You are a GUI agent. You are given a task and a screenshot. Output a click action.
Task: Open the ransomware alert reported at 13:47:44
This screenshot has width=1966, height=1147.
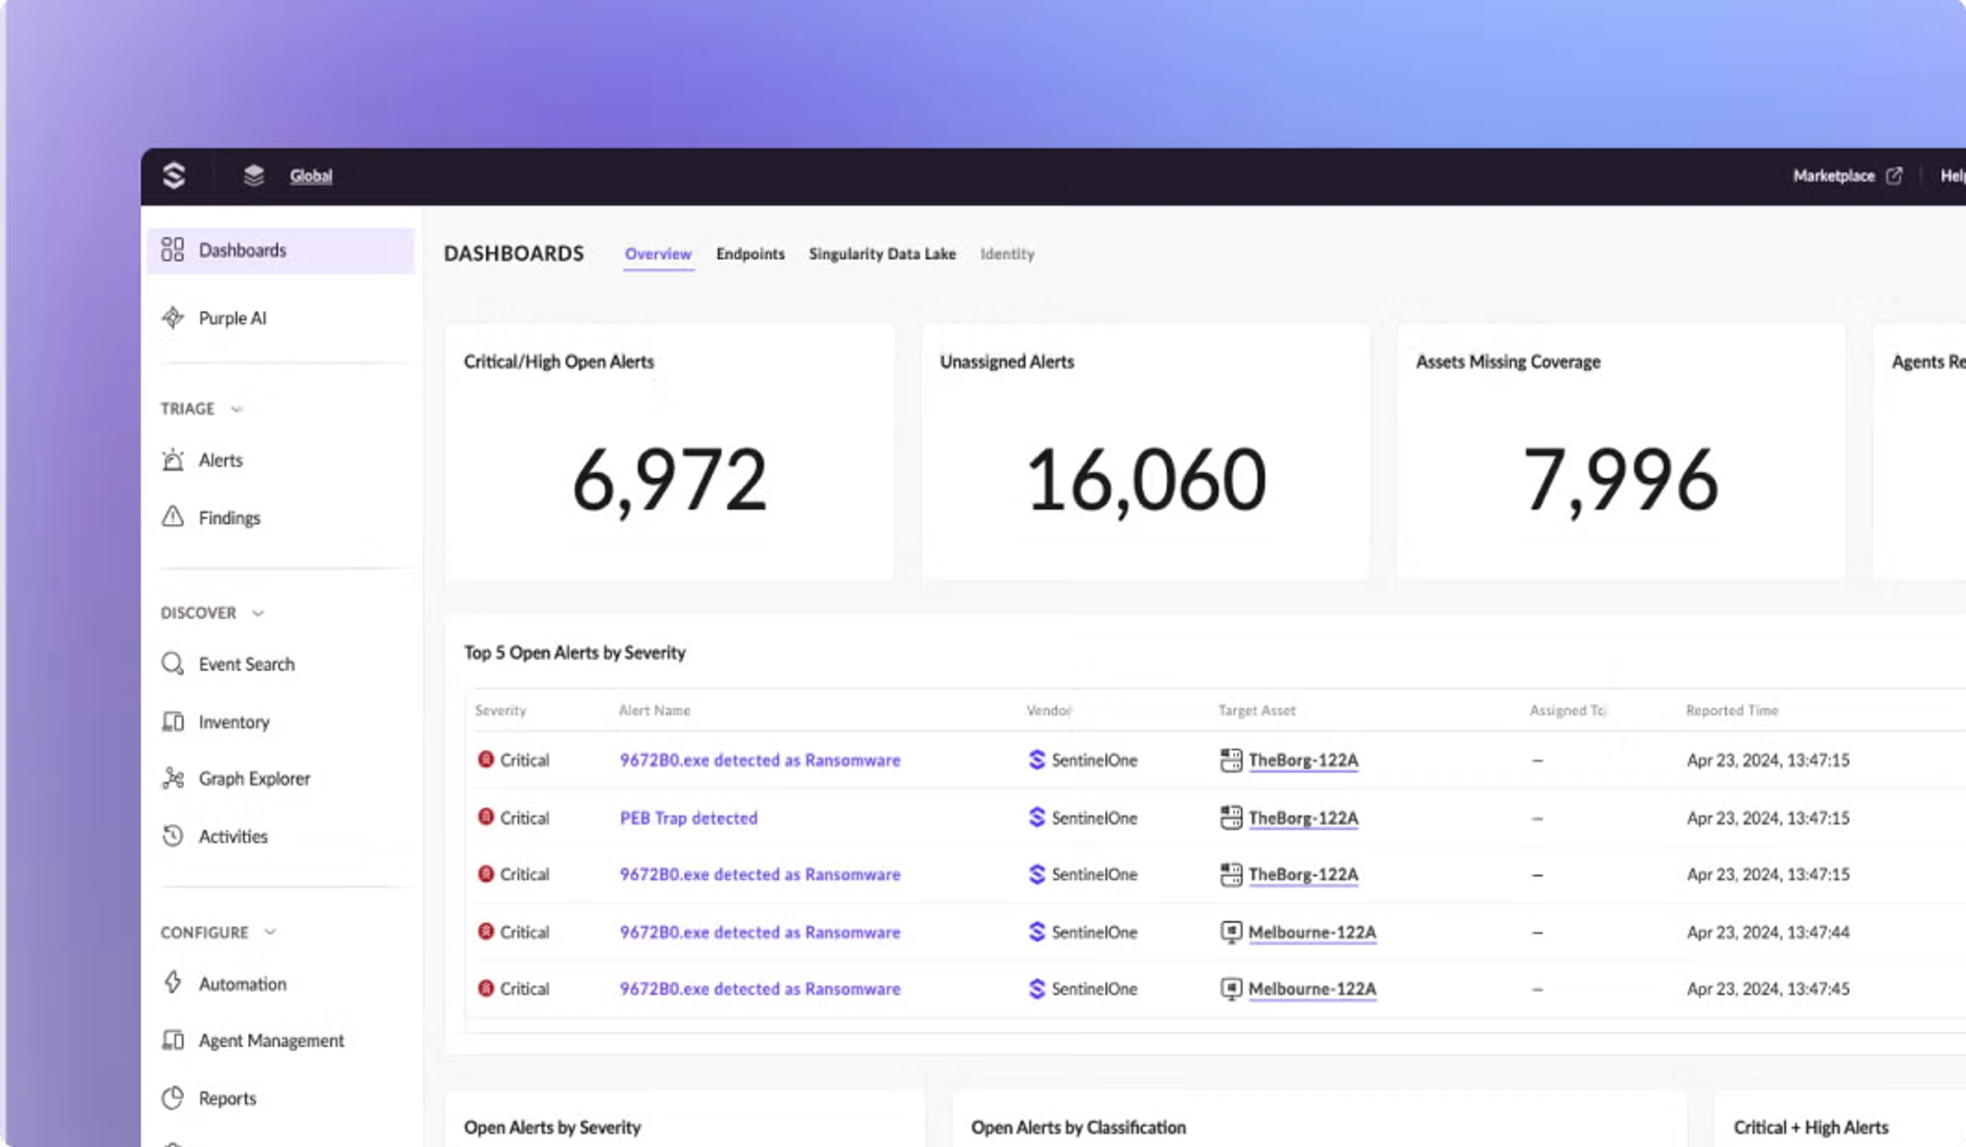[x=760, y=933]
